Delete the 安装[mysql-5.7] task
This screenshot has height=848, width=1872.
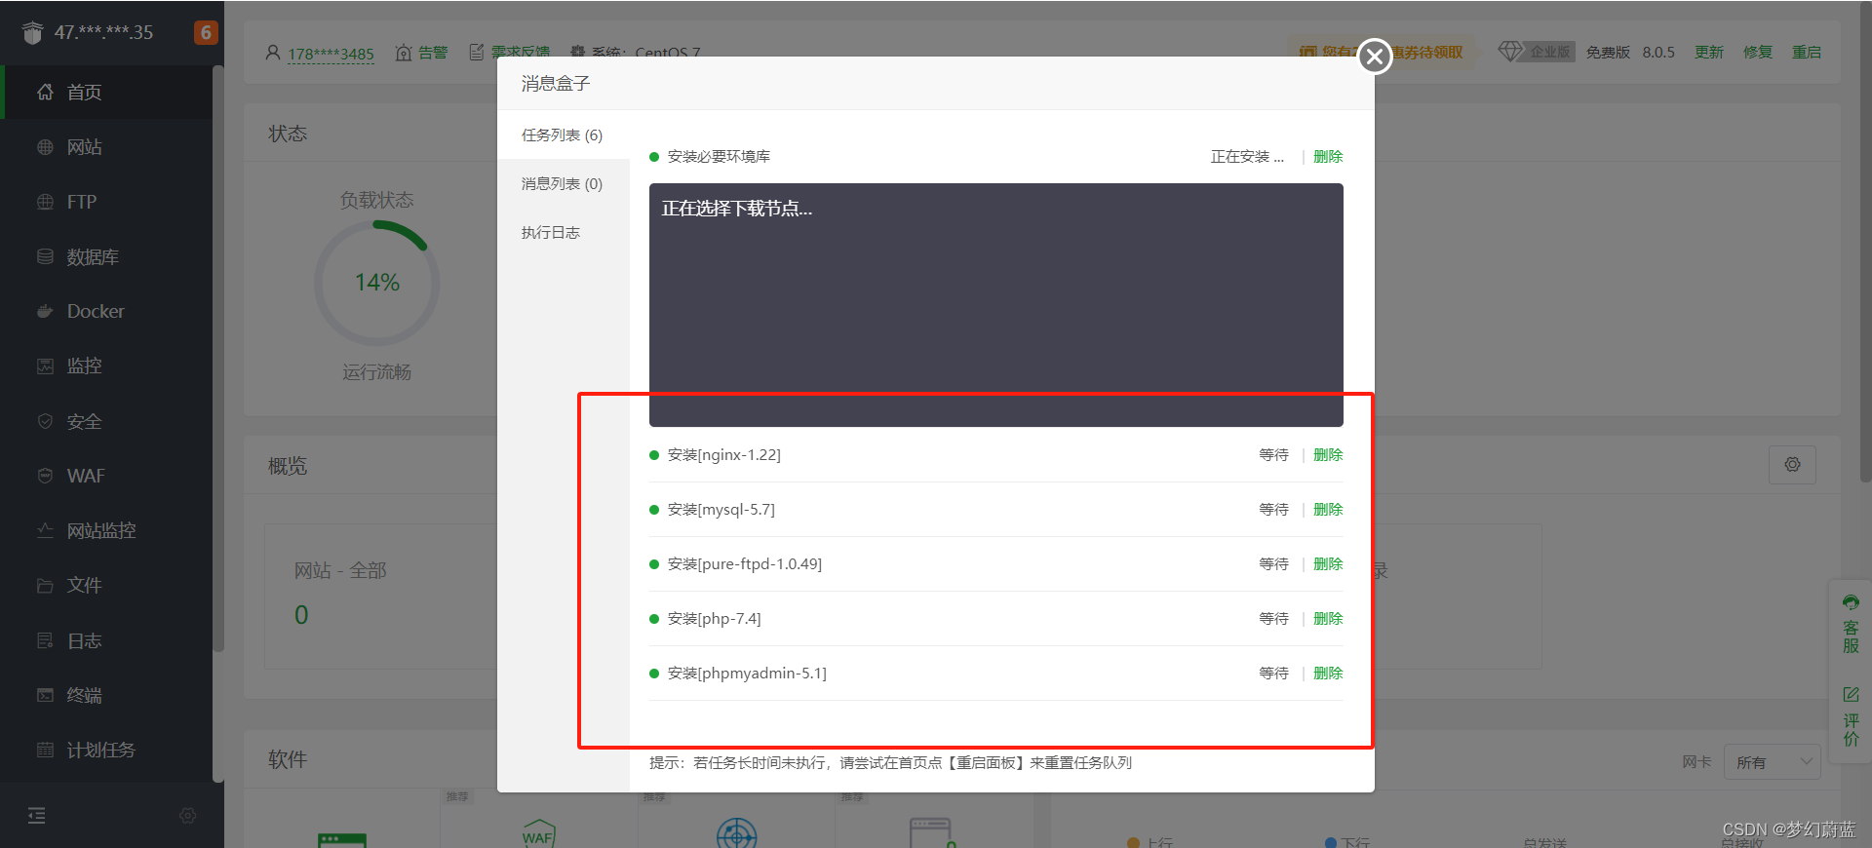[x=1328, y=509]
